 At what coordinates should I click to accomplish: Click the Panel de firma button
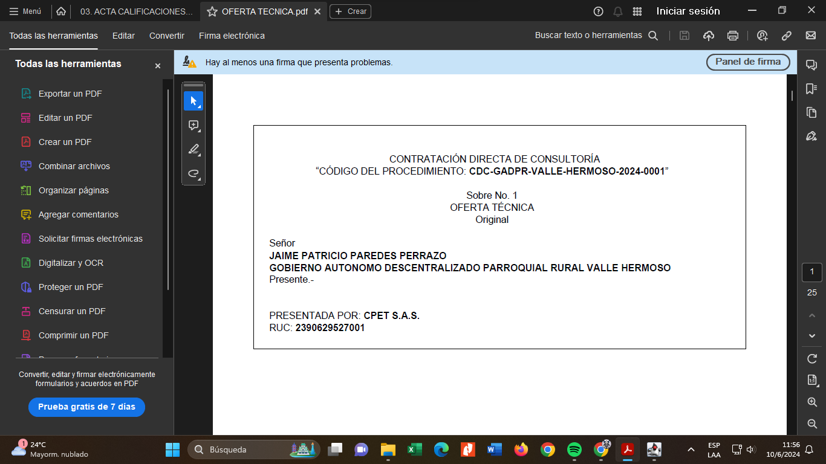pyautogui.click(x=748, y=62)
